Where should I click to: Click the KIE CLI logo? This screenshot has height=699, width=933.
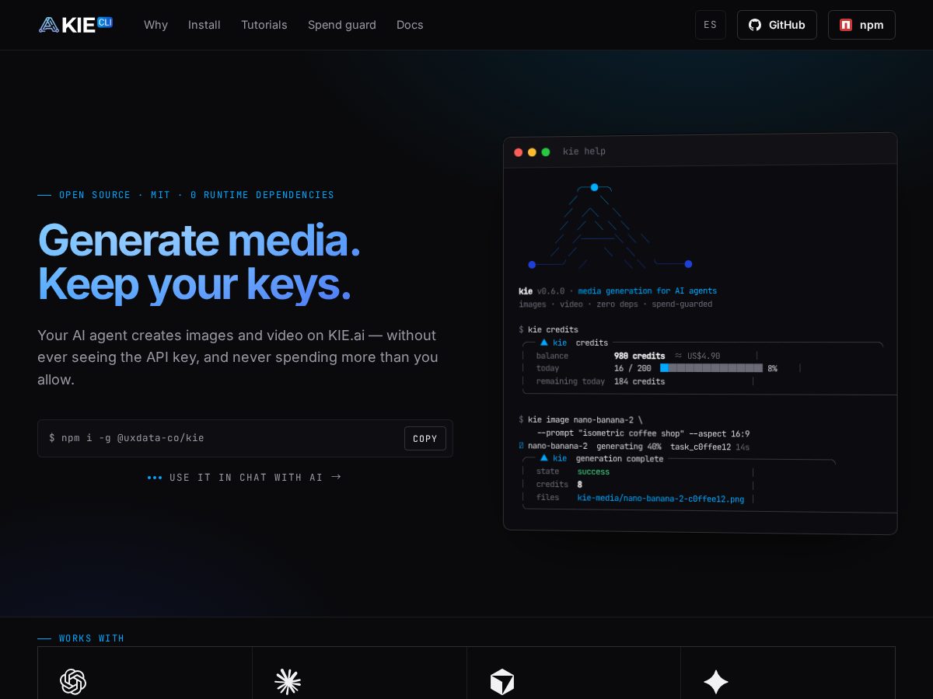point(75,25)
